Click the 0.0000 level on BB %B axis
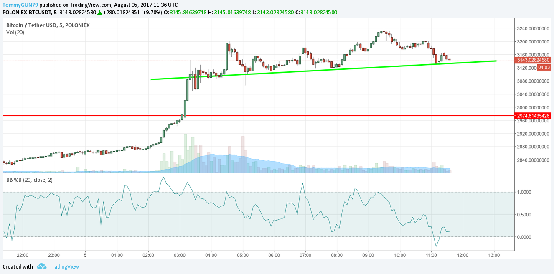The image size is (554, 274). (x=525, y=237)
